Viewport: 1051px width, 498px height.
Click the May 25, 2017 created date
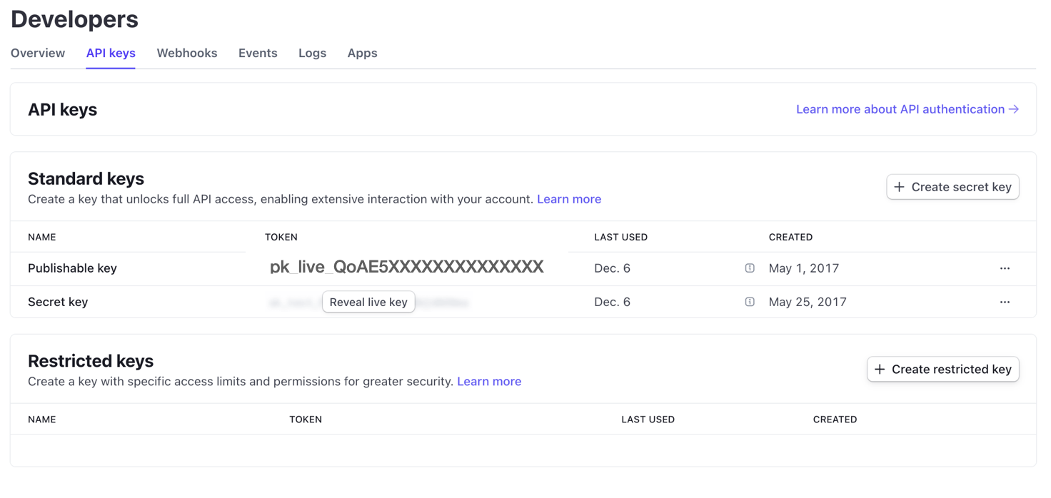click(807, 302)
